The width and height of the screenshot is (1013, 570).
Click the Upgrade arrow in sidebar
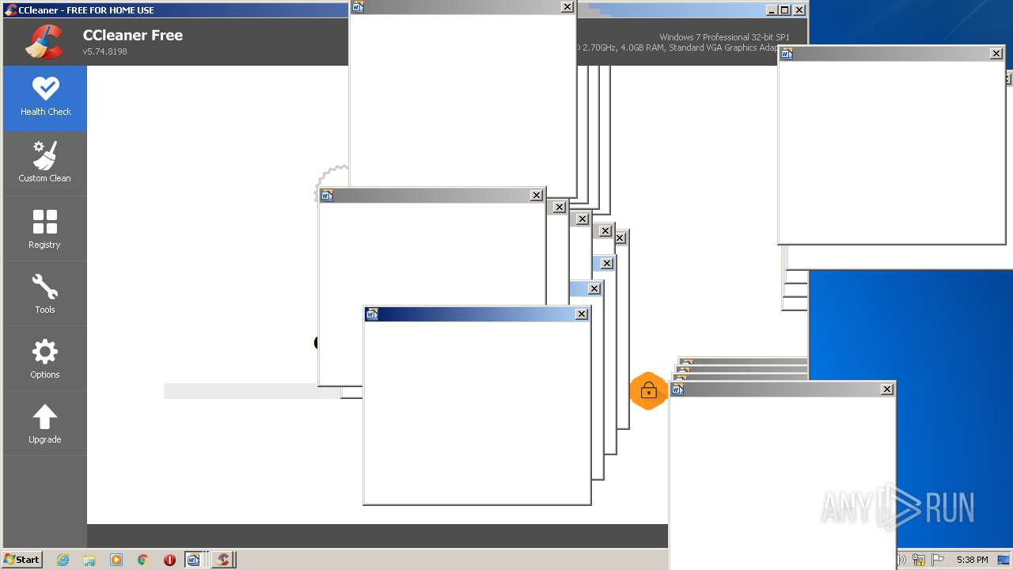coord(45,417)
